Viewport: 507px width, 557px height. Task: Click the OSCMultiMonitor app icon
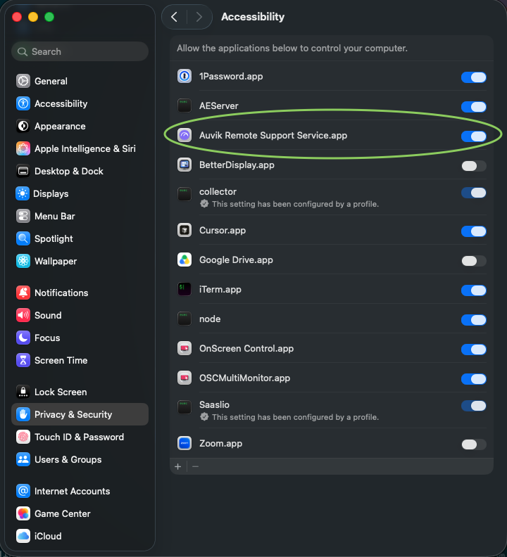coord(184,378)
